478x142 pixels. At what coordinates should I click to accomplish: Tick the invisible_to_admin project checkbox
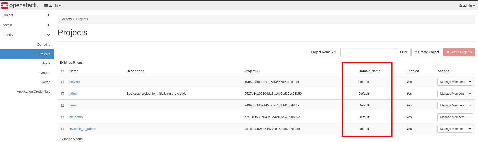point(63,129)
